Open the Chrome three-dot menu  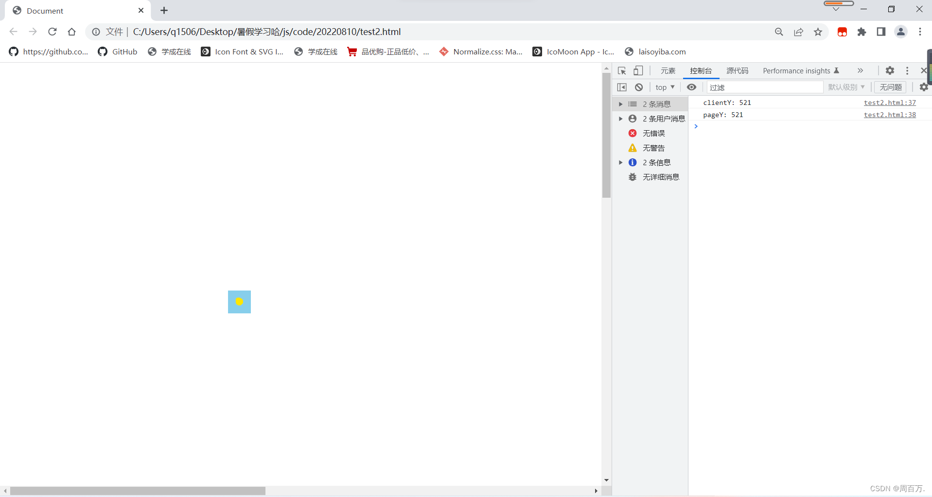pyautogui.click(x=920, y=32)
